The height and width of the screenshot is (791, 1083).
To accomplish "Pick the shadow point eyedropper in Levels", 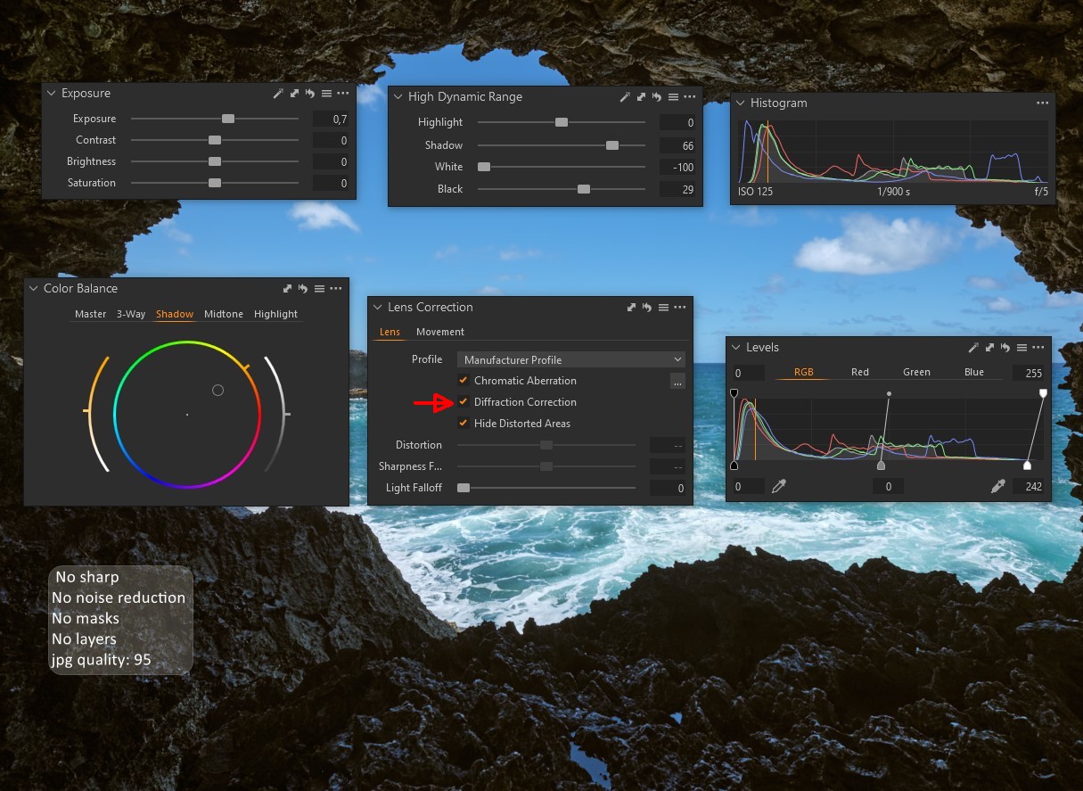I will pos(779,486).
